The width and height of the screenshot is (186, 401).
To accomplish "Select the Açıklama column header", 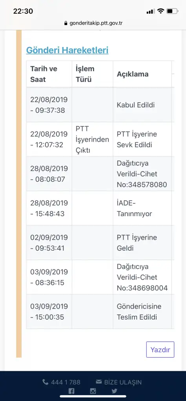I will tap(142, 74).
